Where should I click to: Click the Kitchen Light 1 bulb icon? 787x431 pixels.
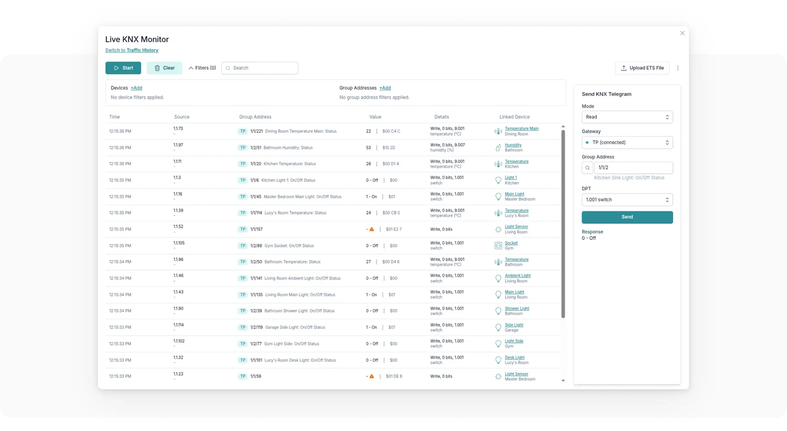pos(498,180)
